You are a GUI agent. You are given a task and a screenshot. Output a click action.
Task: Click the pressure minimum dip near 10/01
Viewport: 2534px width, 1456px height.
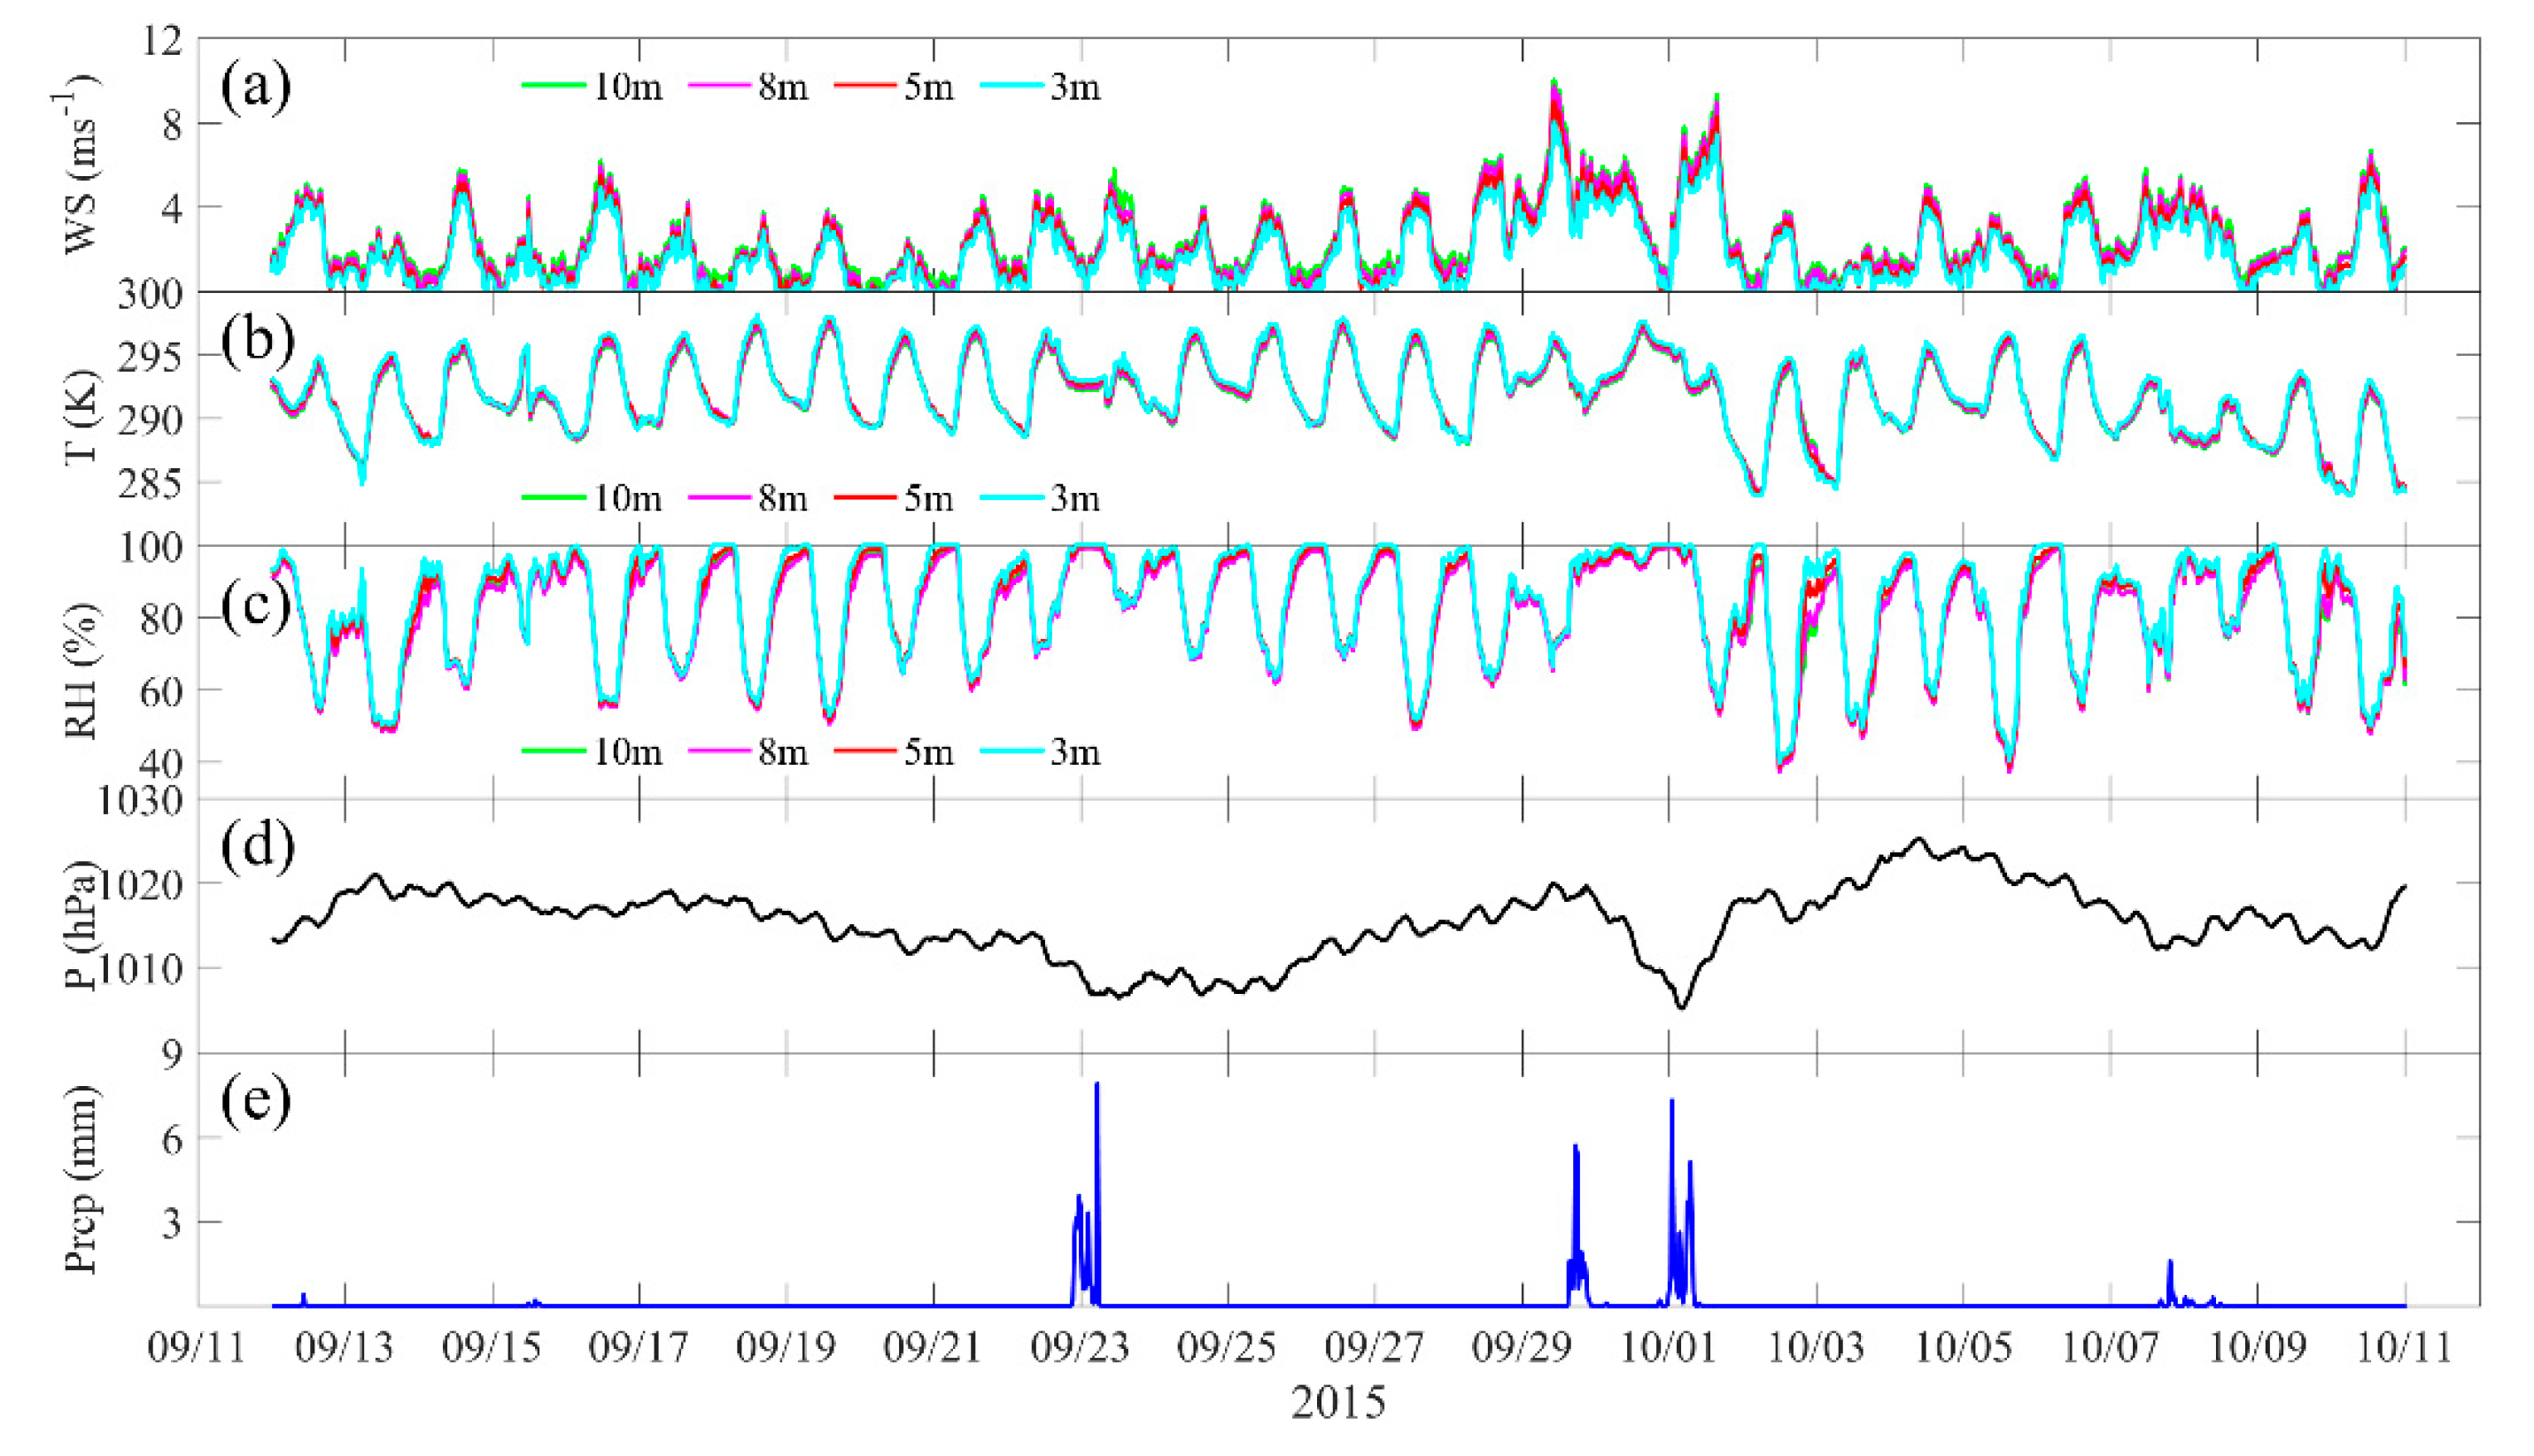1682,1005
